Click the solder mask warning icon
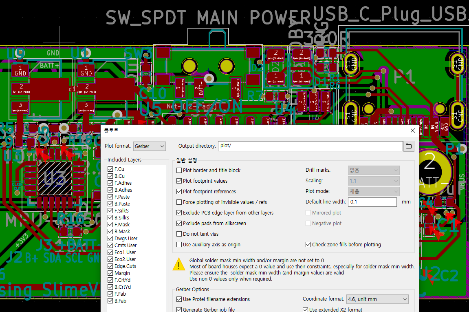 [x=179, y=264]
